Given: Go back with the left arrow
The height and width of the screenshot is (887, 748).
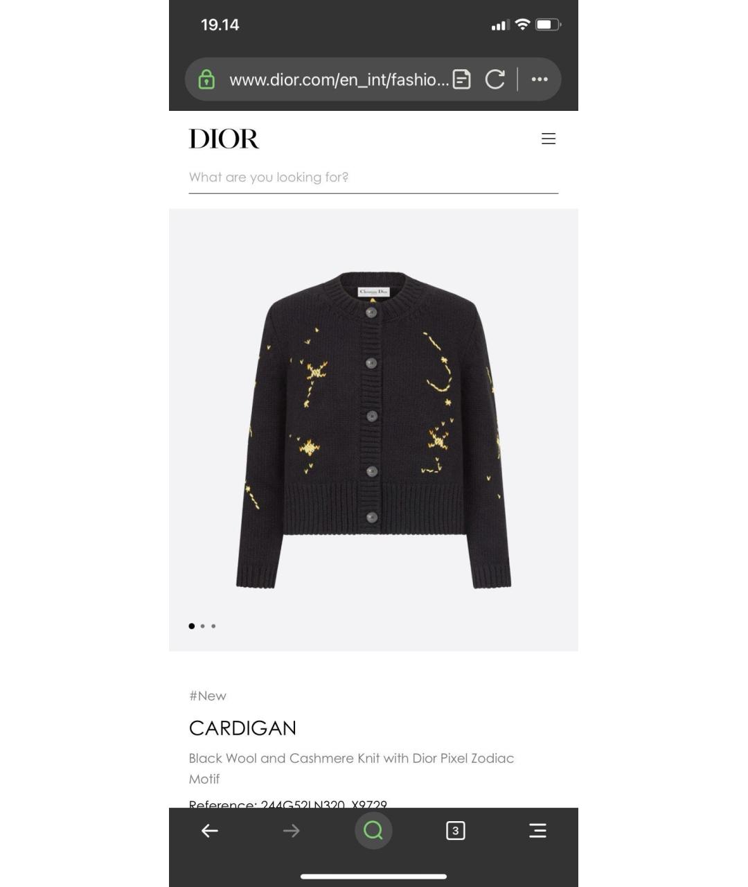Looking at the screenshot, I should click(210, 830).
